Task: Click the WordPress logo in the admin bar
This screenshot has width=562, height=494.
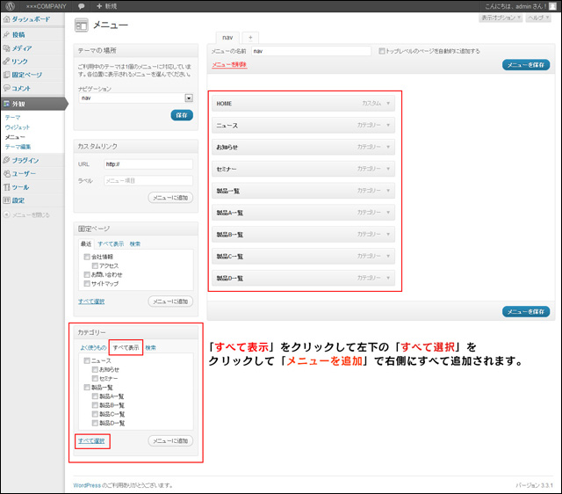Action: click(10, 6)
